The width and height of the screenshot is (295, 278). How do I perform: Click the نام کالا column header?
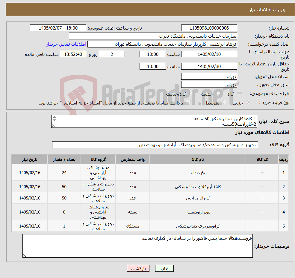[x=198, y=160]
